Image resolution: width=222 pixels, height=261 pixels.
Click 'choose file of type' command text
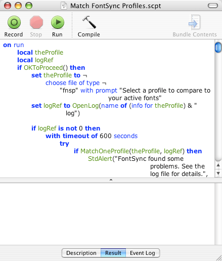tap(72, 83)
